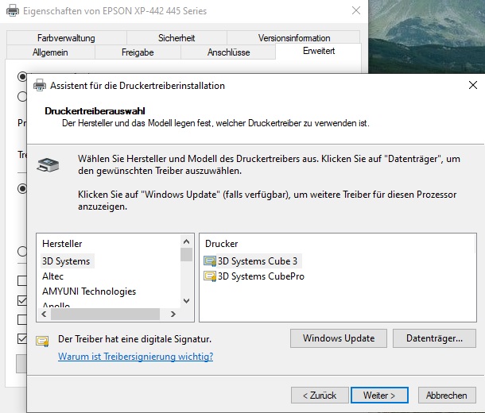
Task: Click the Hersteller horizontal scrollbar thumb
Action: [x=105, y=315]
